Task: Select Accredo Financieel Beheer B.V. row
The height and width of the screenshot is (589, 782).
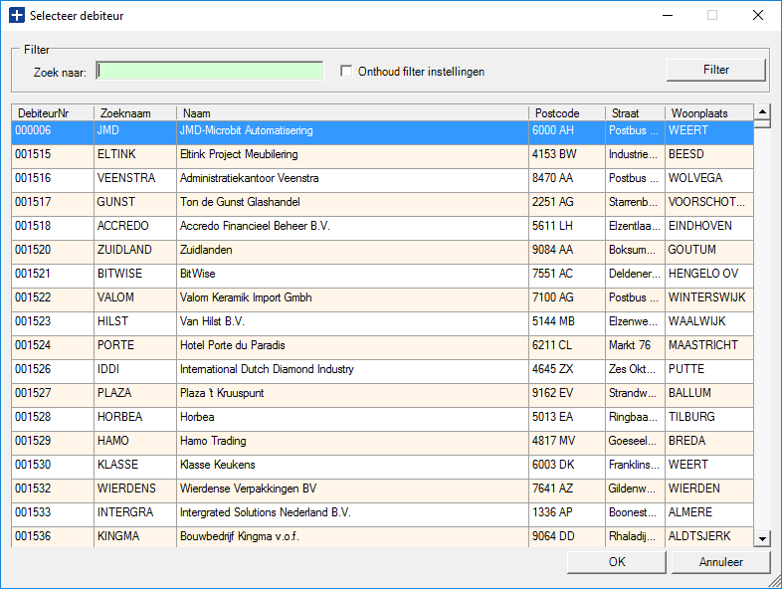Action: 382,229
